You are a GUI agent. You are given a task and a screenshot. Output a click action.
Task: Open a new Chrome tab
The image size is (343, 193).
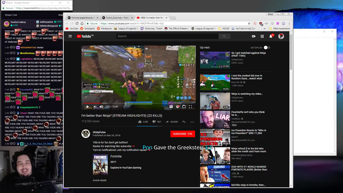[173, 18]
